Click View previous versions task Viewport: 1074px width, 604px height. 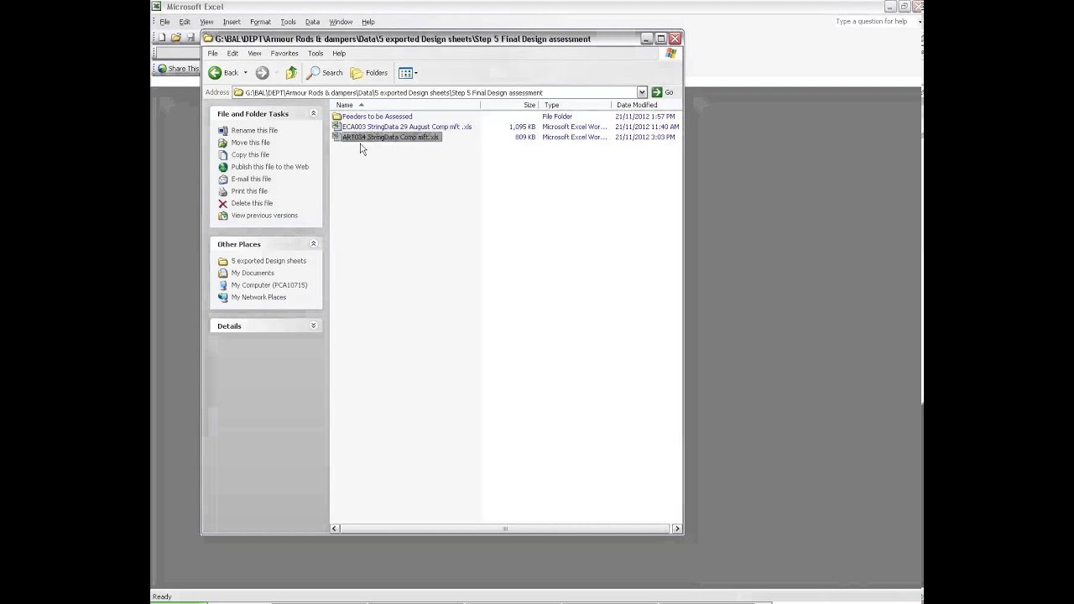[264, 216]
